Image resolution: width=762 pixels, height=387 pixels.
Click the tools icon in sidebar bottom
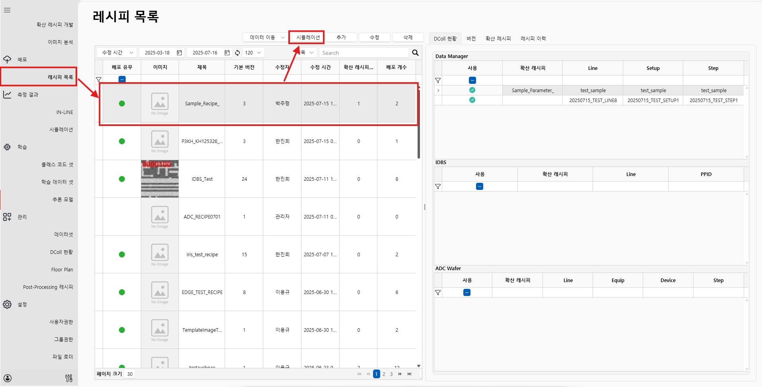tap(69, 378)
